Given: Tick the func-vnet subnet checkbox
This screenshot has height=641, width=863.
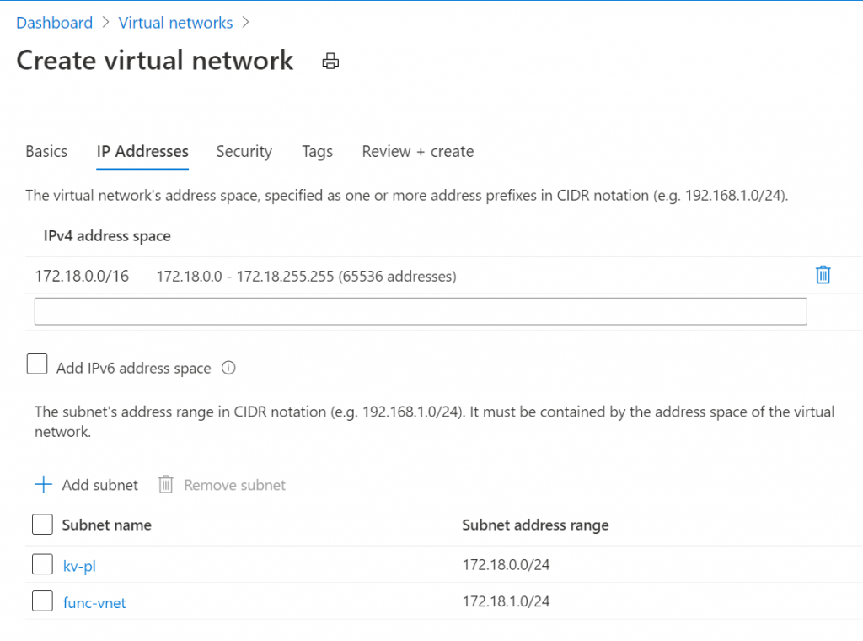Looking at the screenshot, I should click(x=42, y=601).
